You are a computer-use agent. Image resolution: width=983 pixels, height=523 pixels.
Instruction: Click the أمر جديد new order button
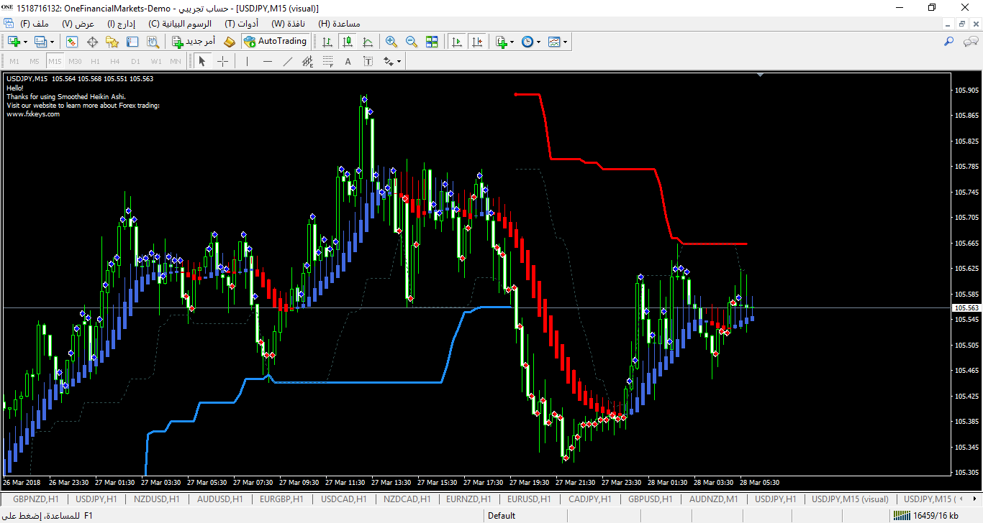coord(193,42)
